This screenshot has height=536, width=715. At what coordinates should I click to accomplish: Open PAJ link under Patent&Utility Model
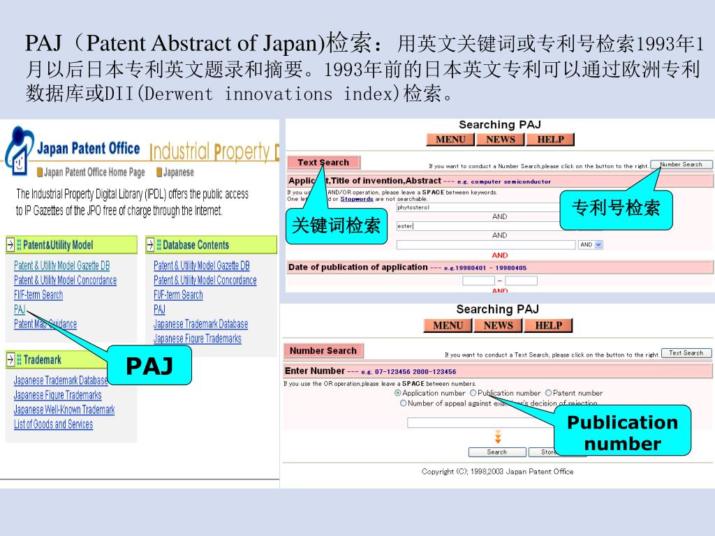click(x=20, y=309)
